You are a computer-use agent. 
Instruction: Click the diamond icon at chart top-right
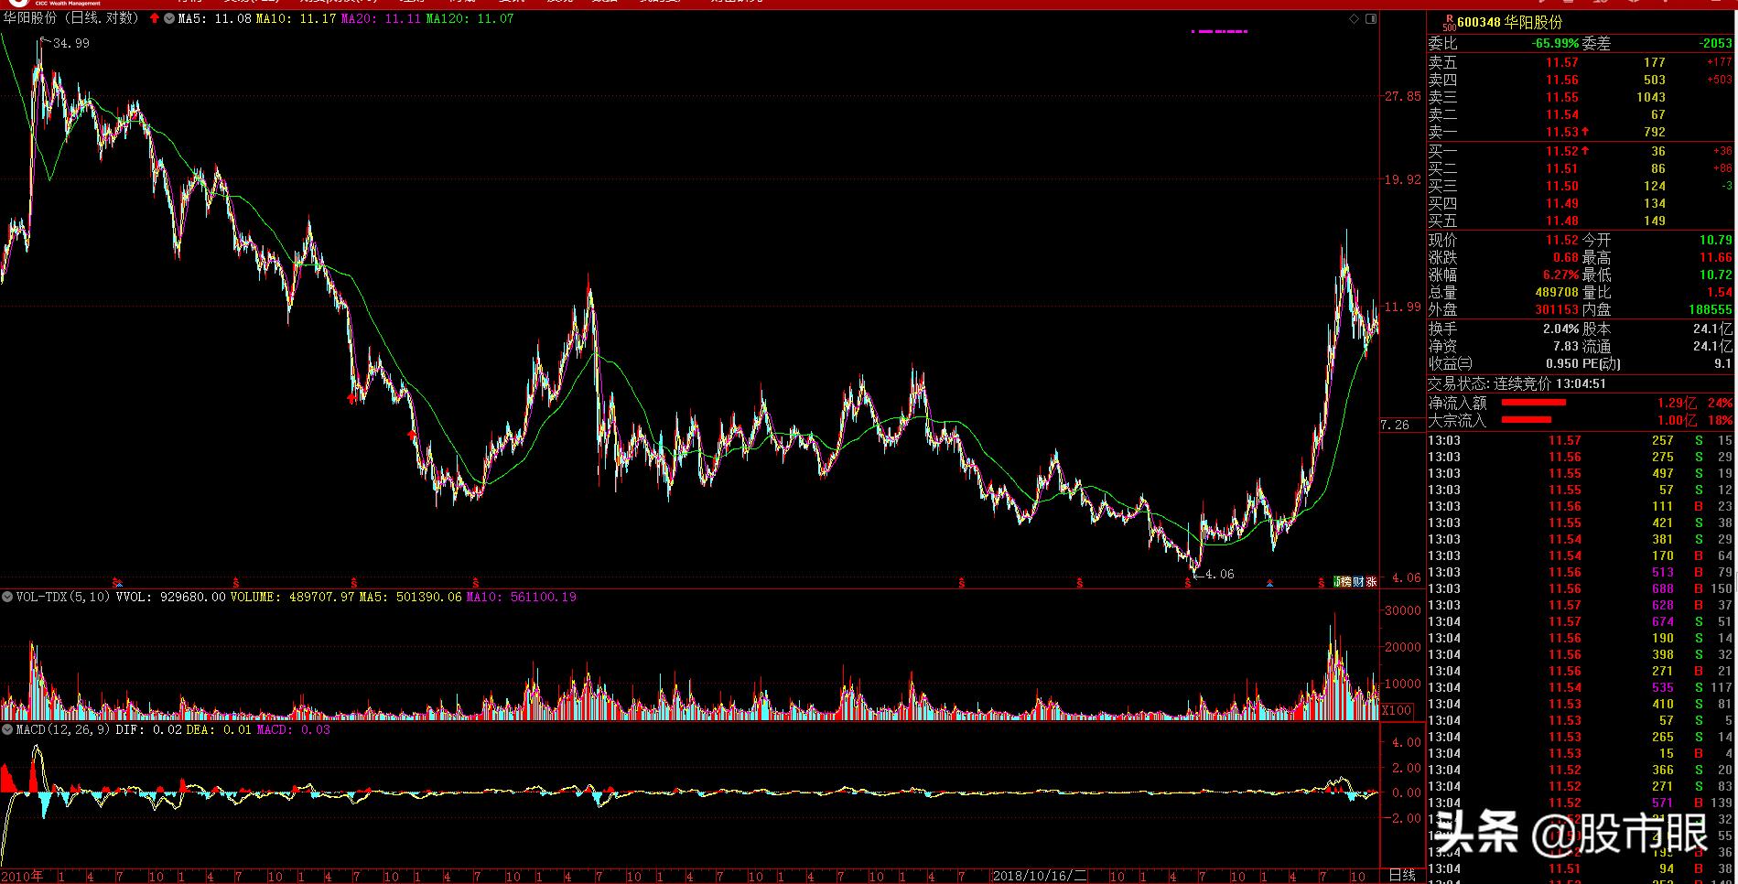coord(1355,19)
